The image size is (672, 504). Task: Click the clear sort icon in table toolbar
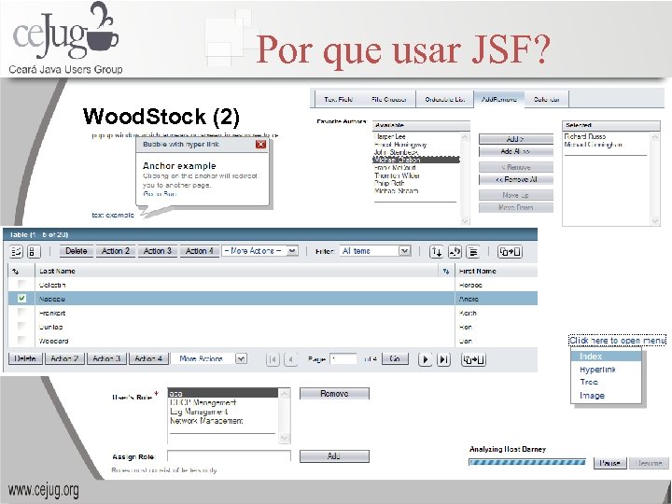pyautogui.click(x=455, y=252)
